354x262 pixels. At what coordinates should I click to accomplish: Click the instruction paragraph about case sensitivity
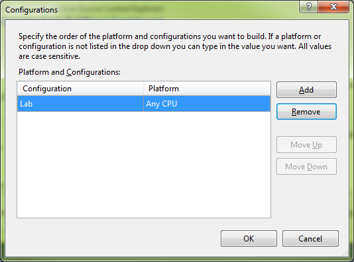tap(175, 46)
